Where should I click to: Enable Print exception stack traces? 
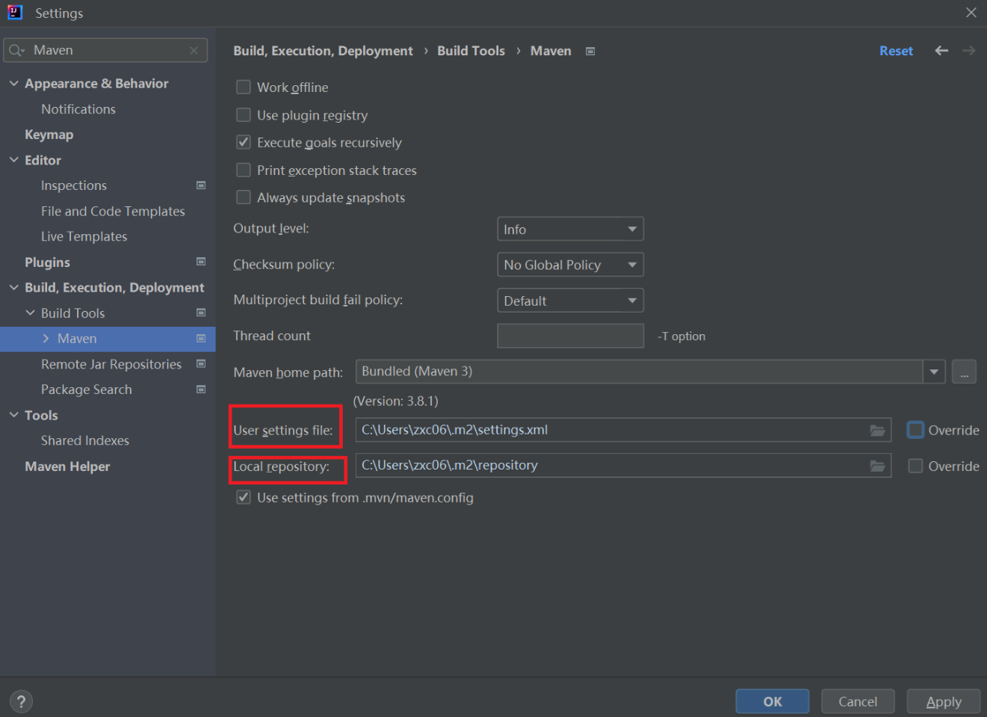[x=244, y=170]
